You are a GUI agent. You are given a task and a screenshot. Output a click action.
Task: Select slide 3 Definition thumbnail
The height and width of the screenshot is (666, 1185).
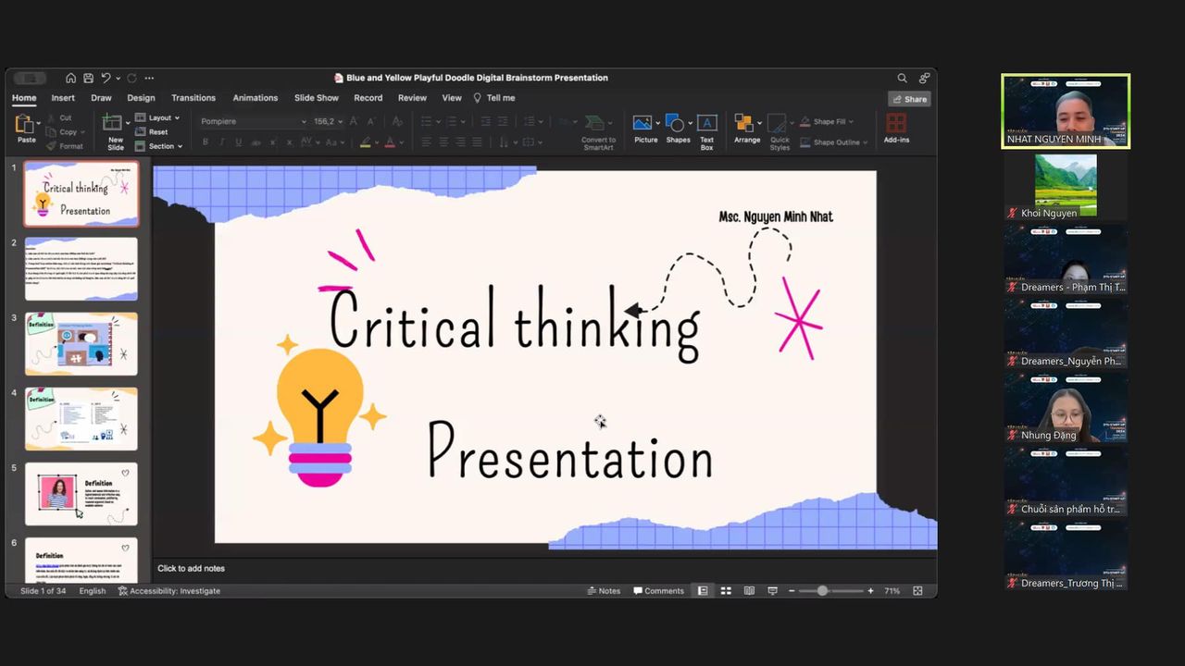coord(81,343)
